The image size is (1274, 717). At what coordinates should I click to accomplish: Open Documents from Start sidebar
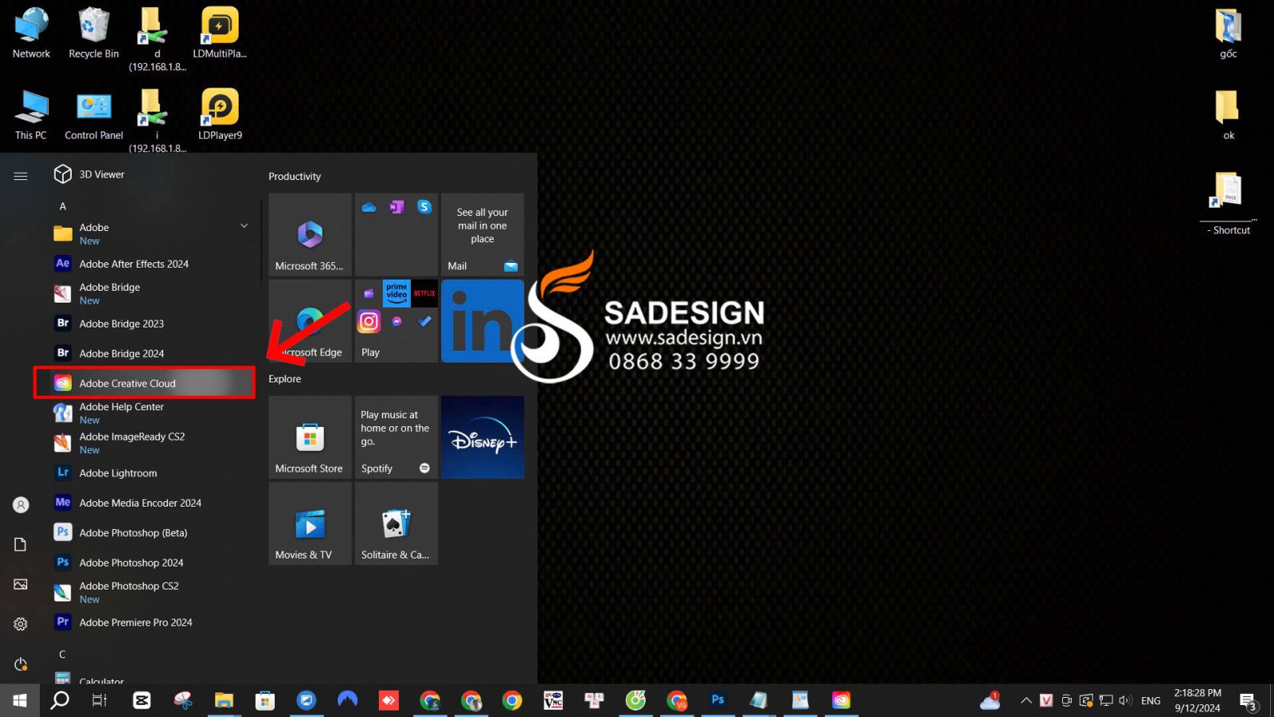(21, 544)
